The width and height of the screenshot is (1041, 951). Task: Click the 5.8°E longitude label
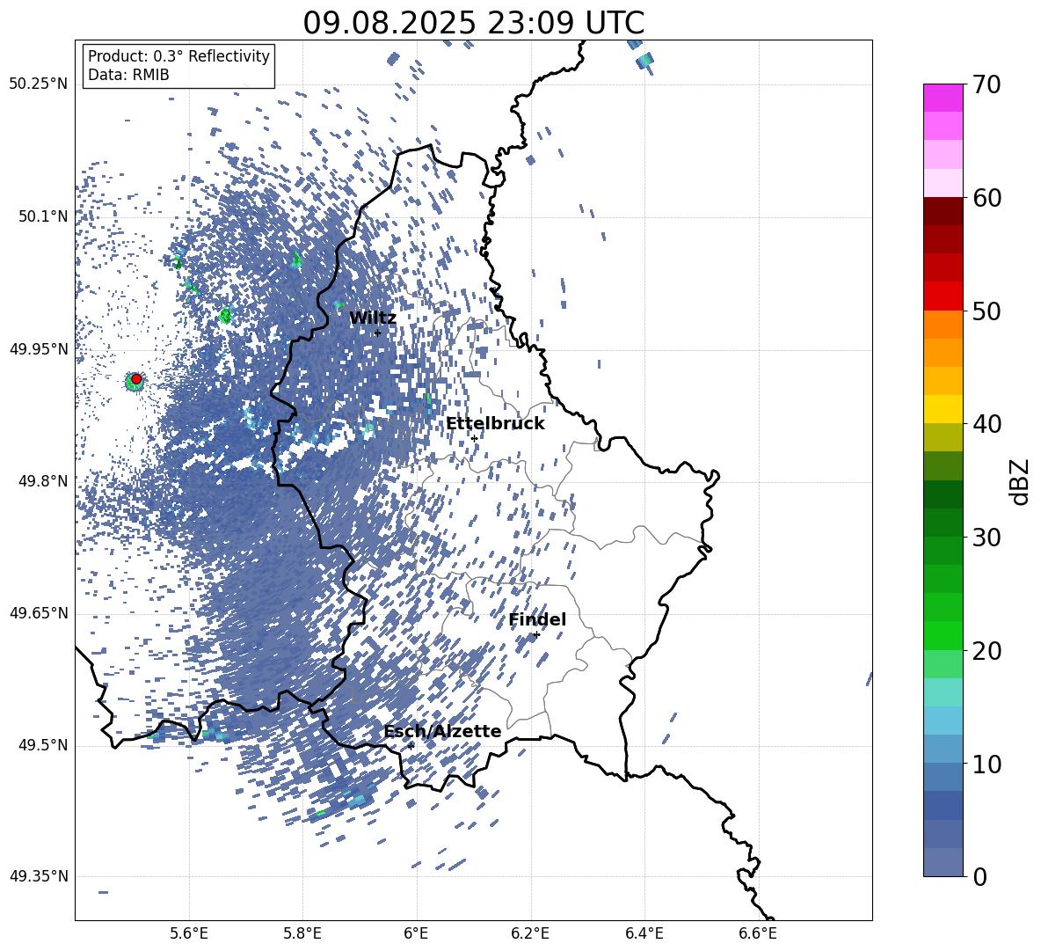click(x=302, y=933)
